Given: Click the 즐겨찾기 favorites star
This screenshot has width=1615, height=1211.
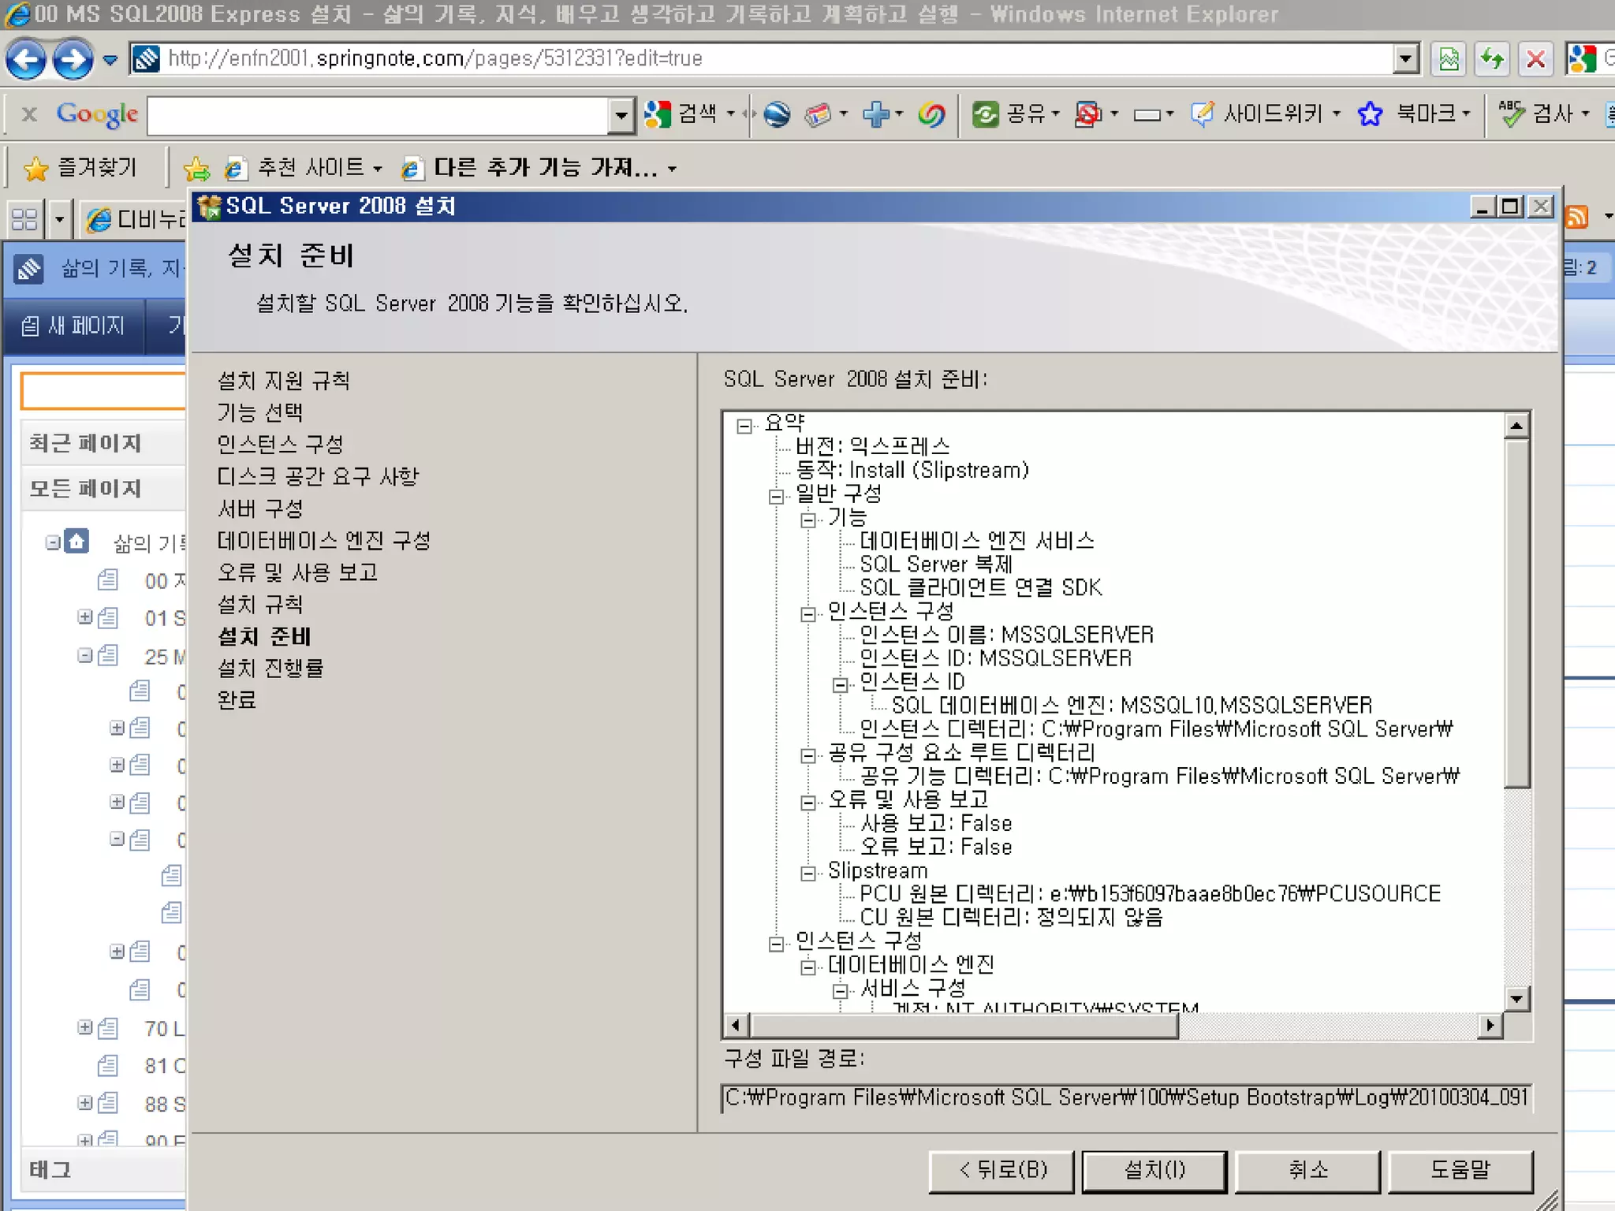Looking at the screenshot, I should point(36,168).
